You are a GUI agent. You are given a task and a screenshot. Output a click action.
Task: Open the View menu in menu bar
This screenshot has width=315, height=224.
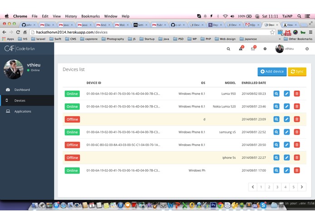57,16
